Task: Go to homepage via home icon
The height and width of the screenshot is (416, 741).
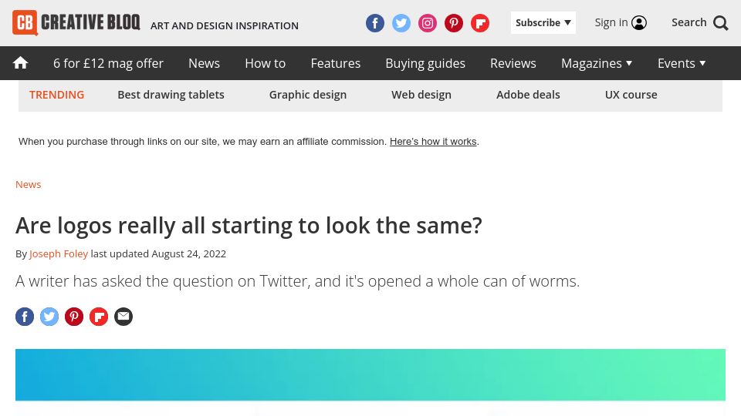Action: pos(20,62)
